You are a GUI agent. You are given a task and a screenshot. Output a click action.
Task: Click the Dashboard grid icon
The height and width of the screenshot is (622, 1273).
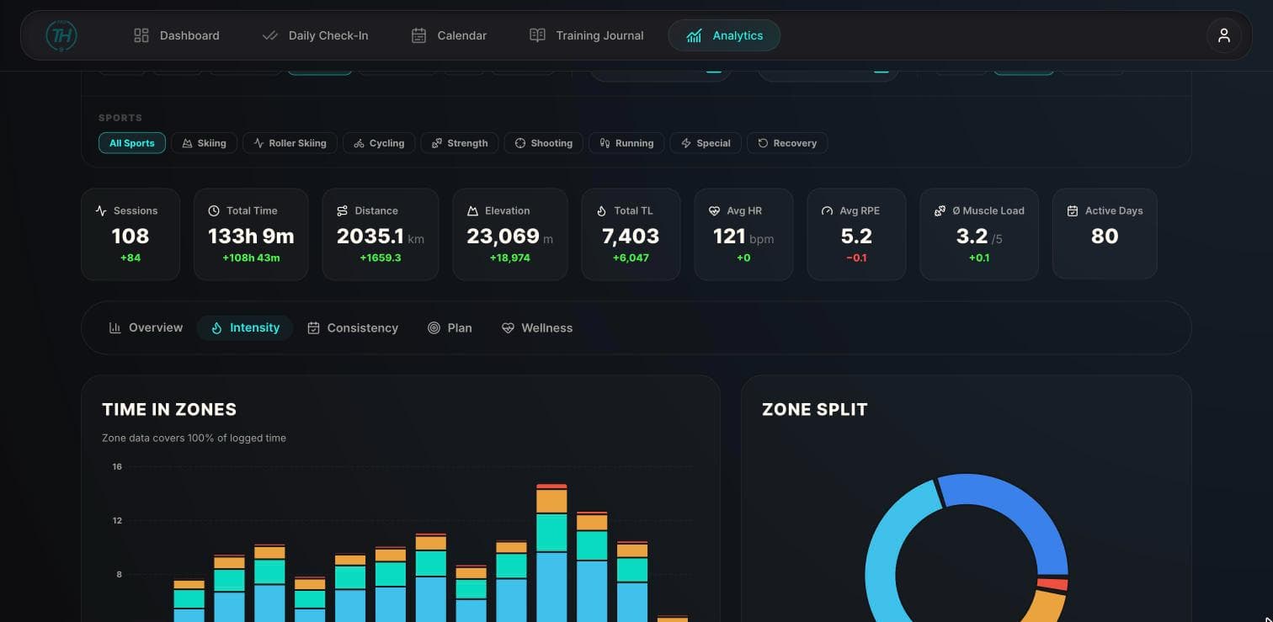coord(141,35)
